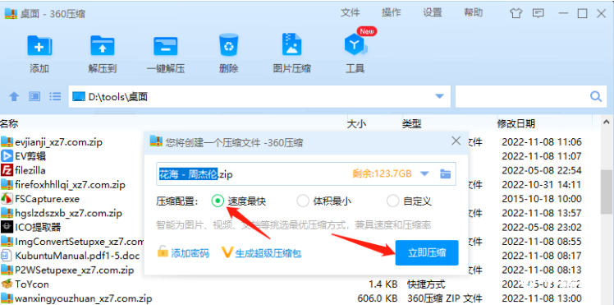Click the 2015-10-18 10:00 date cell

(x=542, y=199)
